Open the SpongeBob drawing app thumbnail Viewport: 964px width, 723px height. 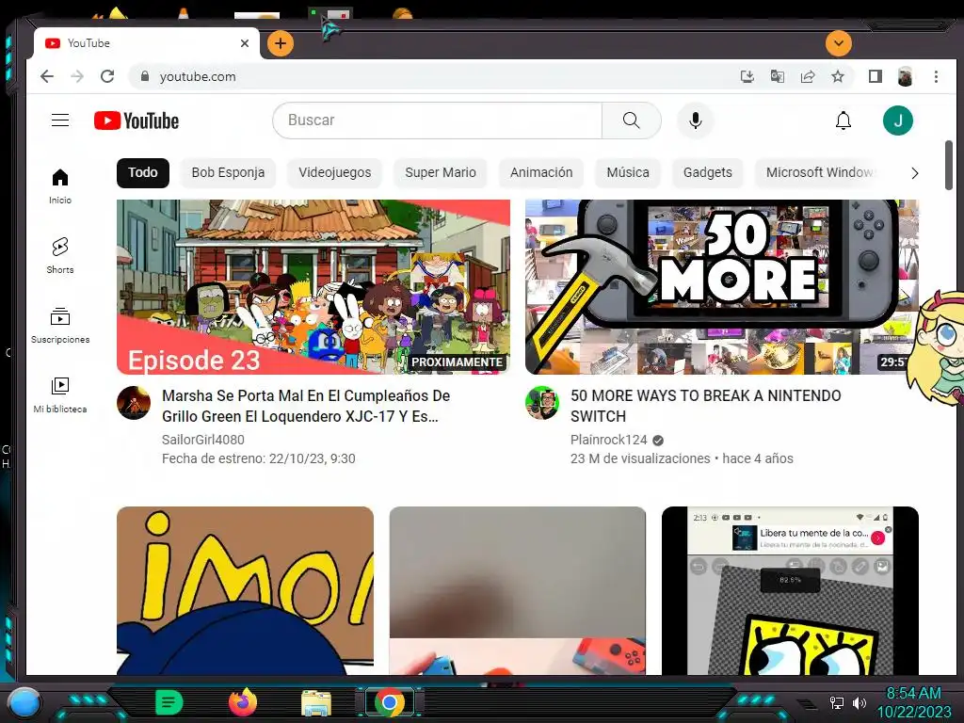pyautogui.click(x=790, y=591)
